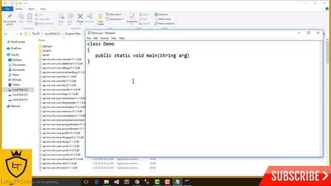Open the Copy to dropdown
The height and width of the screenshot is (186, 331).
70,19
